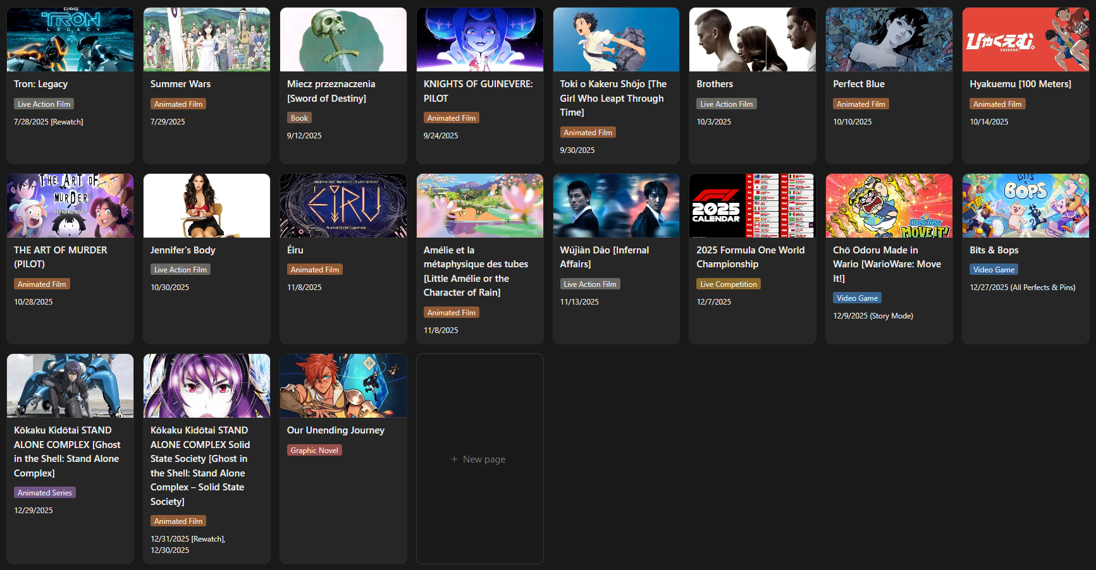Click the Animated Series tag
The width and height of the screenshot is (1096, 570).
45,493
